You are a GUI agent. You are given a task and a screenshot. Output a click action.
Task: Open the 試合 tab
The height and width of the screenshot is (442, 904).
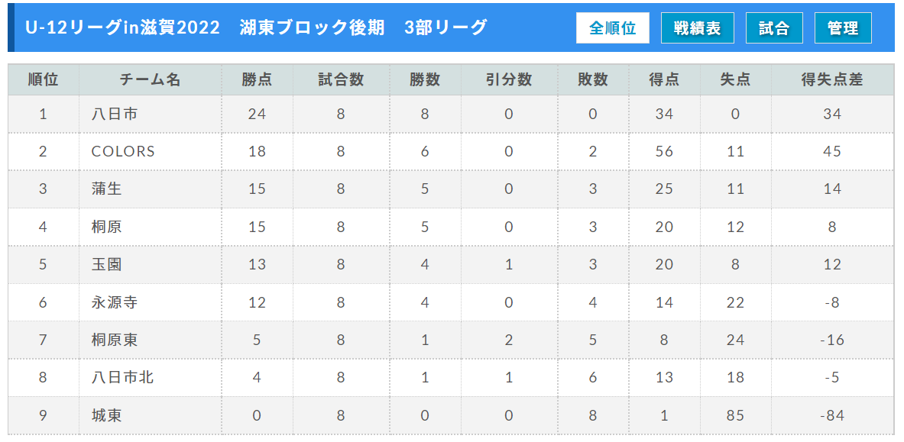[x=774, y=28]
